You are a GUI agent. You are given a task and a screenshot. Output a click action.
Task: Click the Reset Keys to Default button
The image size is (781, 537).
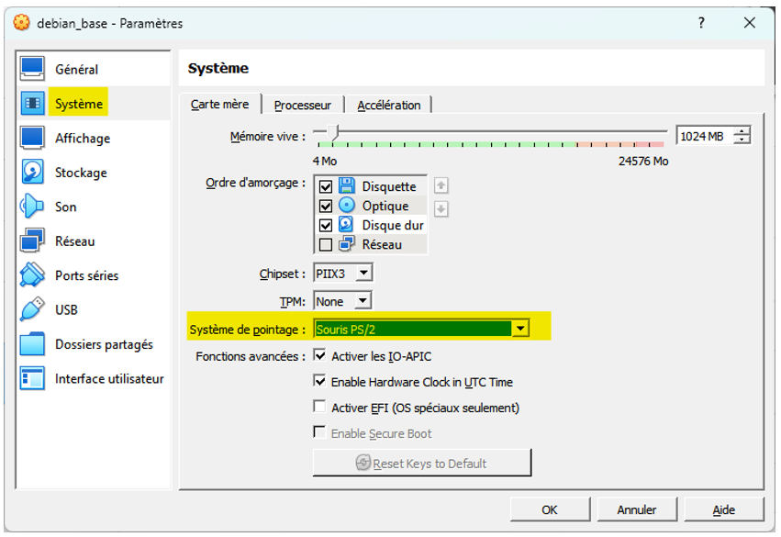pos(422,463)
